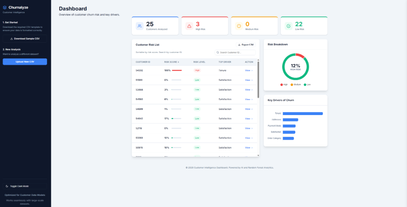View details for customer 53269
Image resolution: width=407 pixels, height=207 pixels.
249,138
